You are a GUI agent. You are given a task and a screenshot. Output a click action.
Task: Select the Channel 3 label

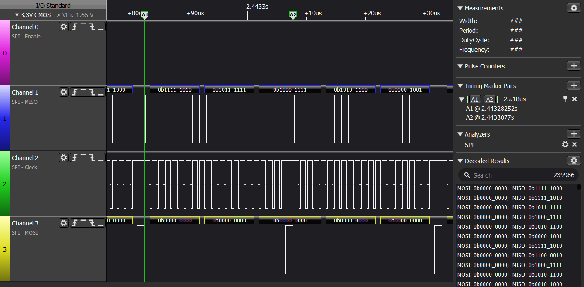coord(25,223)
